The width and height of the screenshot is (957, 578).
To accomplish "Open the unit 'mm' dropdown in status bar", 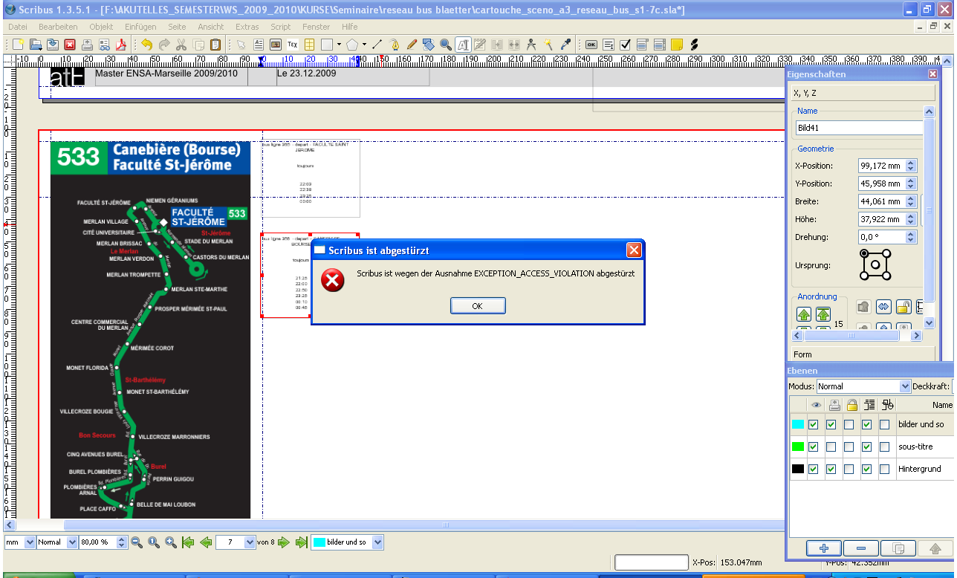I will click(30, 542).
